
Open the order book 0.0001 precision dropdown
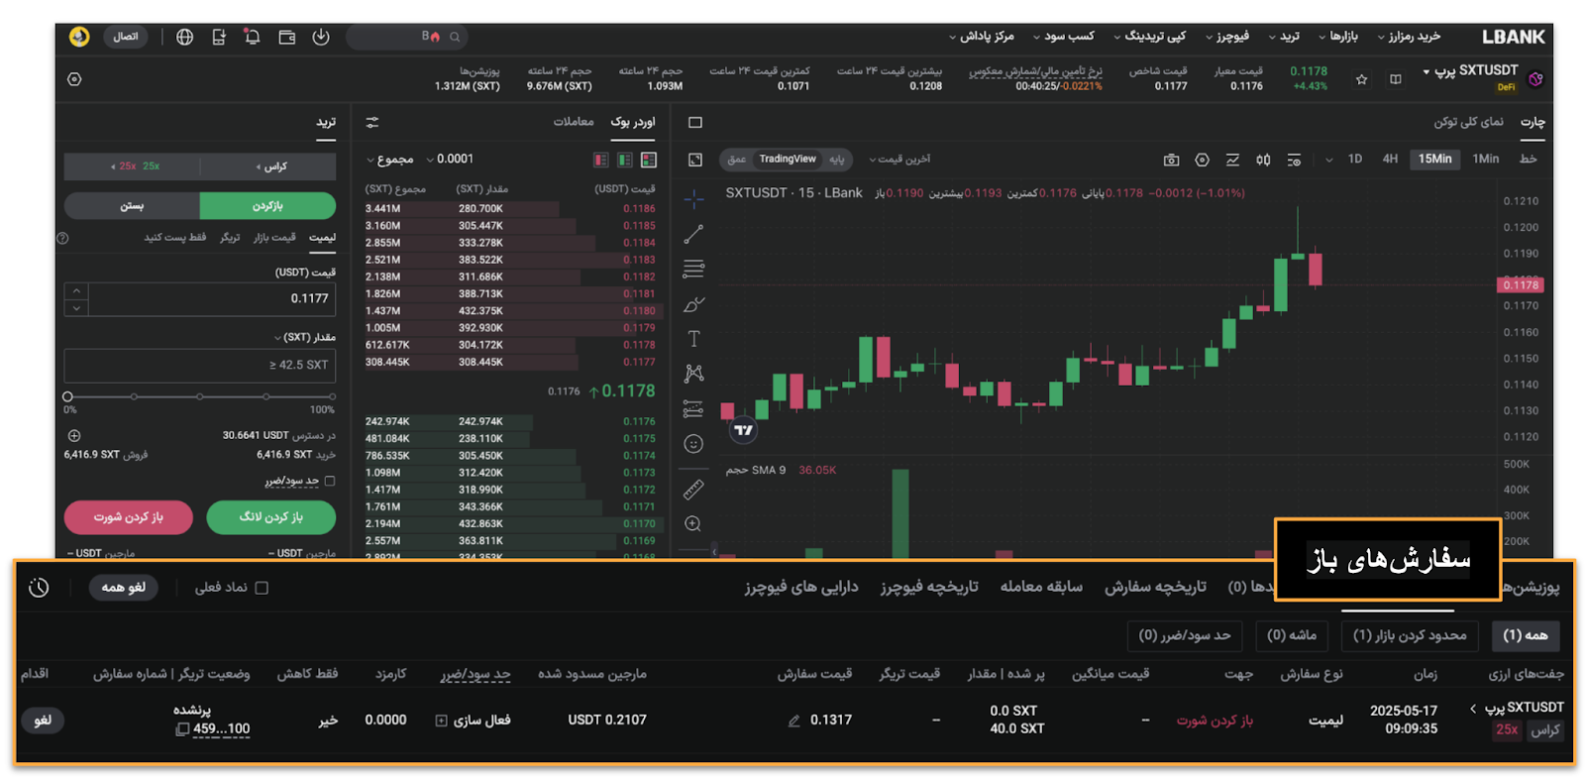[x=450, y=160]
